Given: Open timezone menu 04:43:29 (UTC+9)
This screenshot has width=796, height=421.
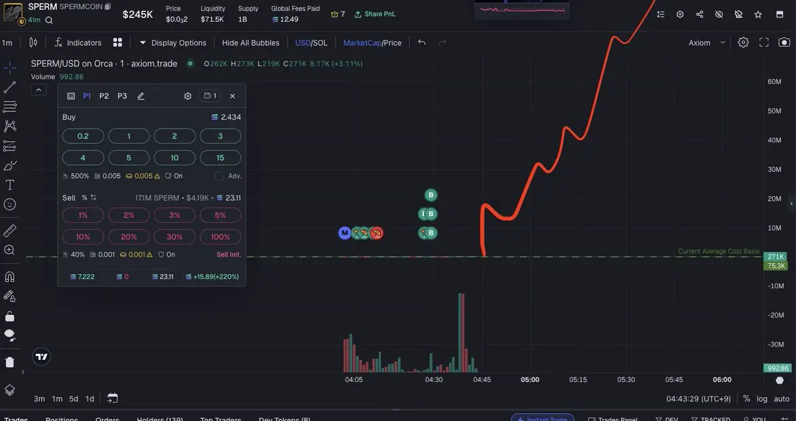Looking at the screenshot, I should coord(700,398).
